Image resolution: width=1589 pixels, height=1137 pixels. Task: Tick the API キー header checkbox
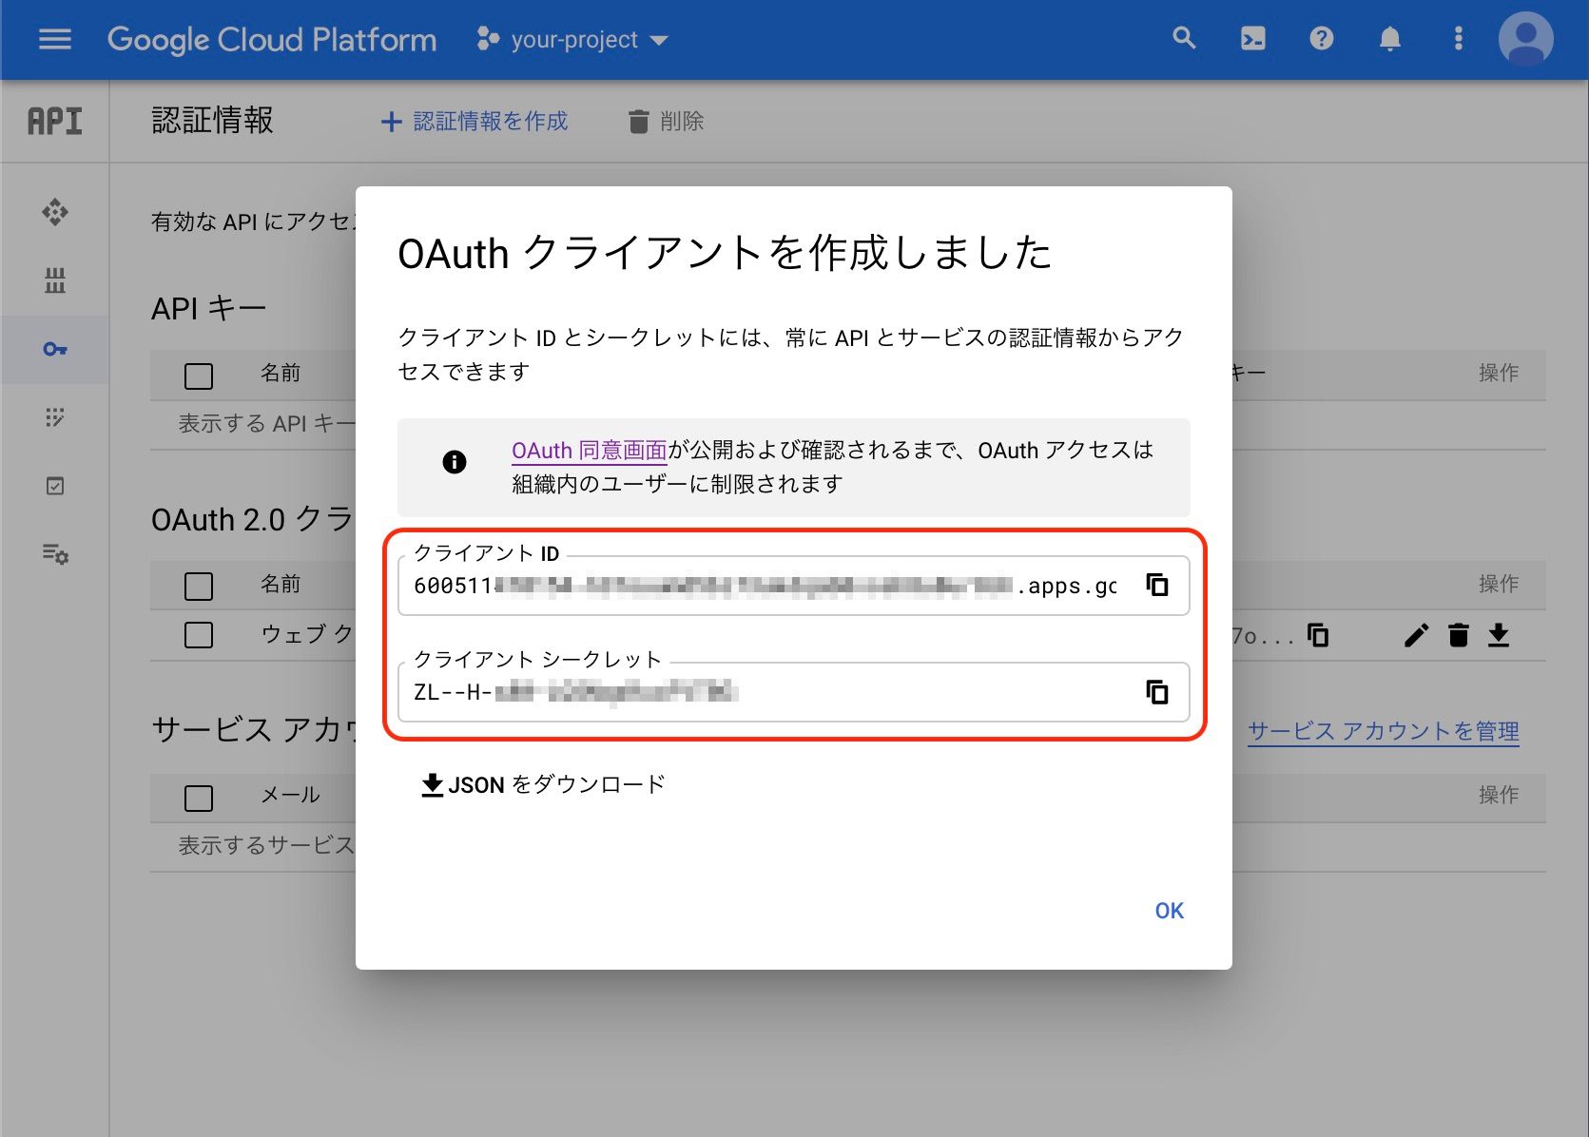199,376
